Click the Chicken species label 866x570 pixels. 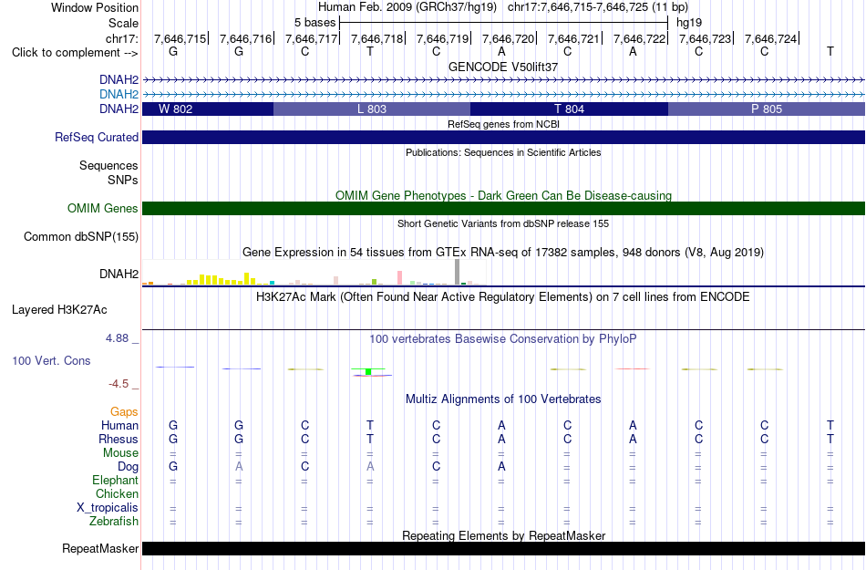point(117,493)
